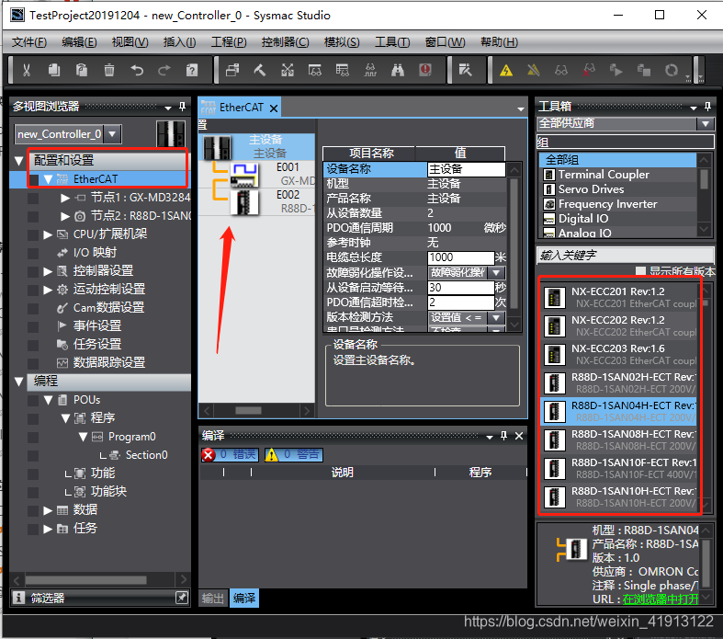Screen dimensions: 723x639
Task: Close the EtherCAT tab
Action: (274, 108)
